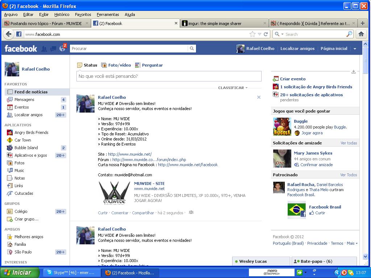This screenshot has height=278, width=371.
Task: Open the Fotos sidebar icon
Action: (10, 163)
